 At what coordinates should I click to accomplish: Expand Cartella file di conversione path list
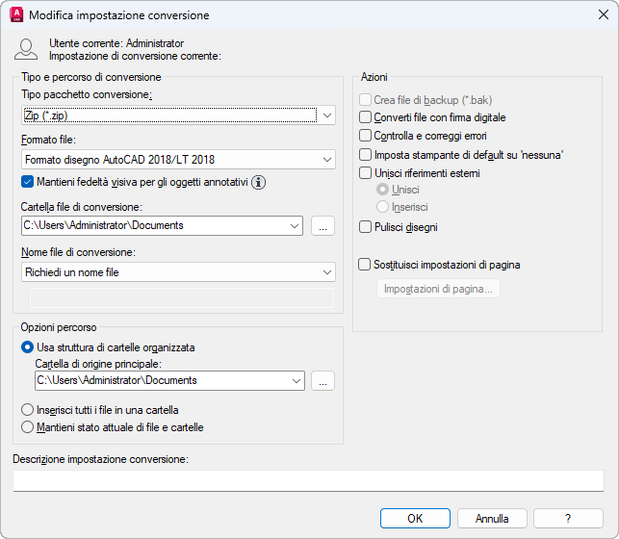(295, 225)
